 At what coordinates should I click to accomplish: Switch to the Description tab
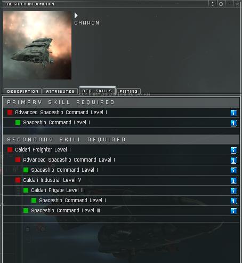[x=22, y=91]
